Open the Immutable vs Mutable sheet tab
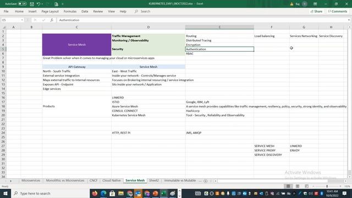 [180, 180]
